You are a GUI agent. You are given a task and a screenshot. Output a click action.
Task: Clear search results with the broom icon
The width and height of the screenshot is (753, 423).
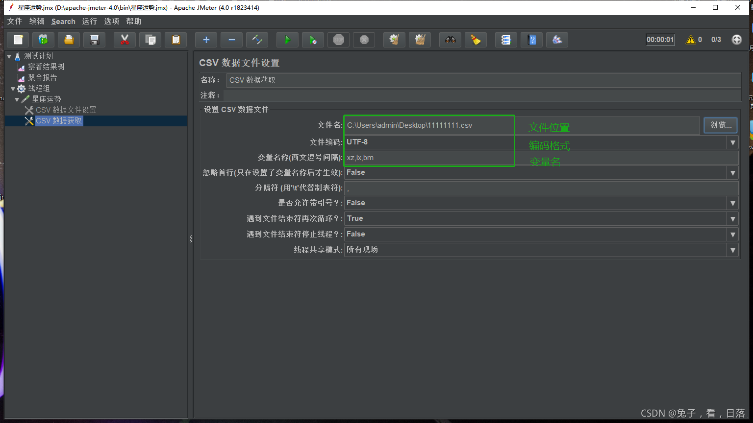coord(476,40)
